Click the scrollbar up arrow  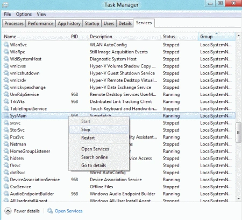pos(239,36)
